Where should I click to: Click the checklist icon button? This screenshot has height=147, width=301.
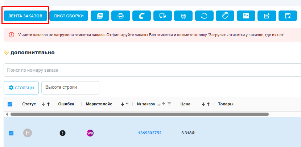click(x=246, y=16)
